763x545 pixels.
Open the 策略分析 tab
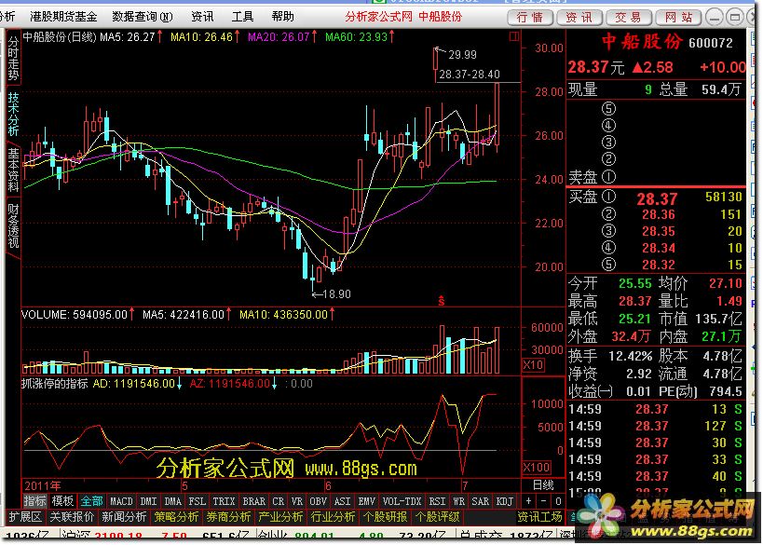tap(176, 517)
